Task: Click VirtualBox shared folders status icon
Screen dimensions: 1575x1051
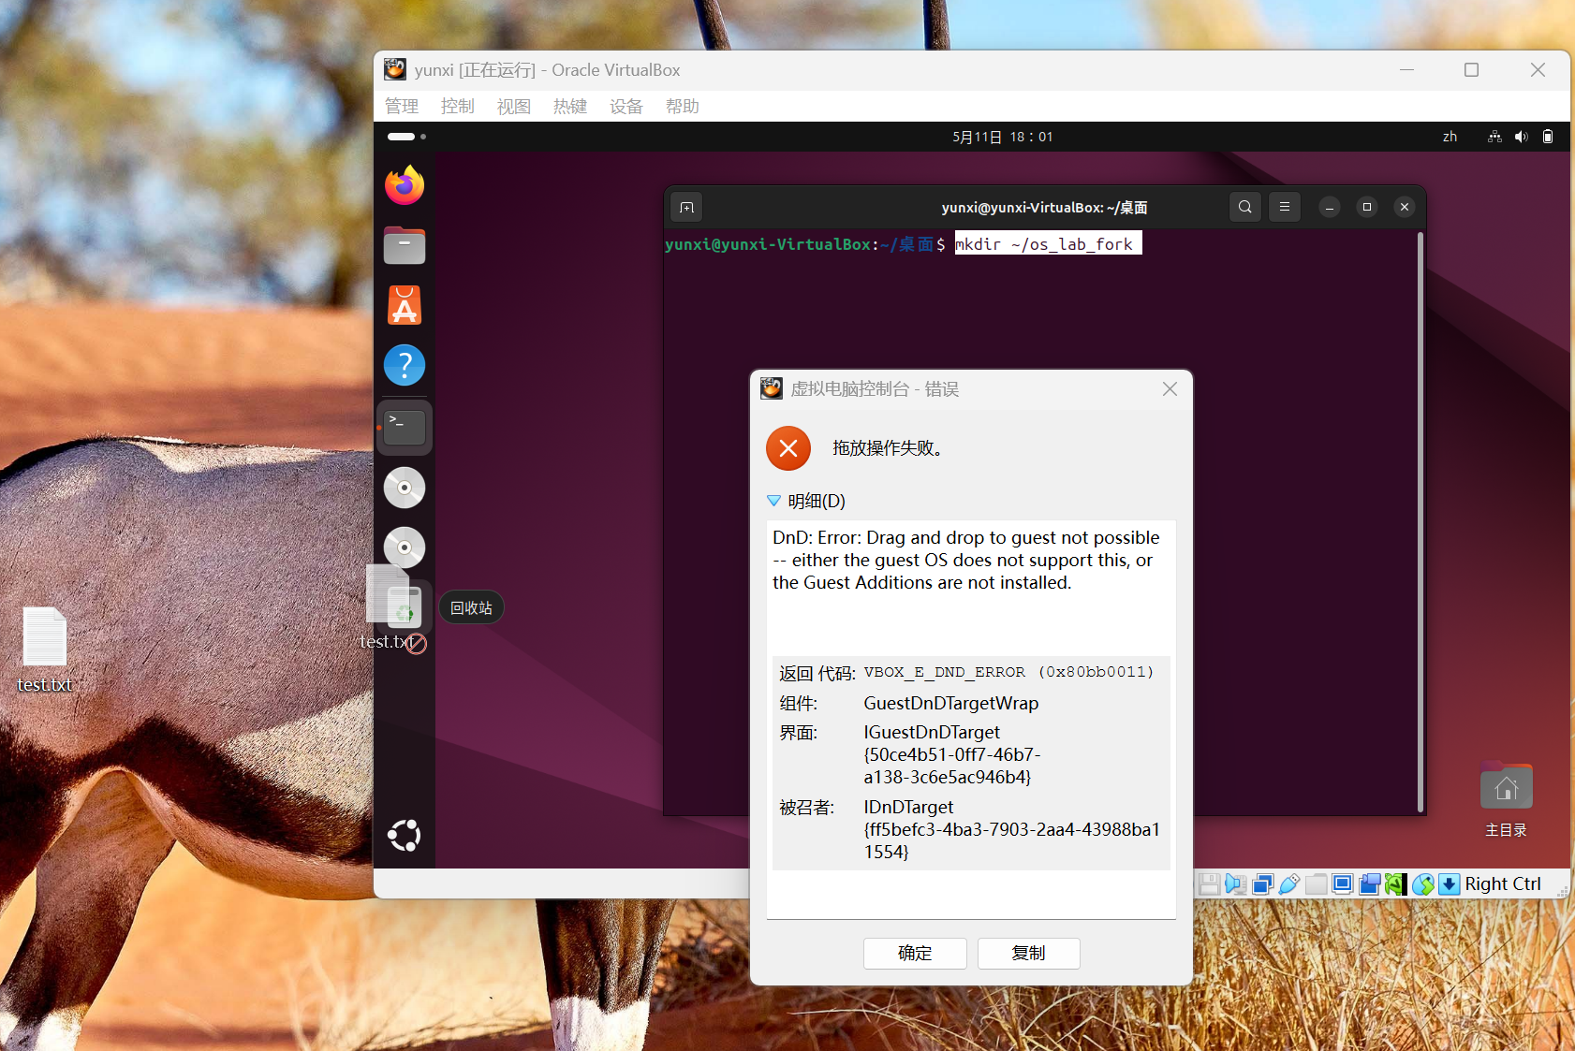Action: [1316, 884]
